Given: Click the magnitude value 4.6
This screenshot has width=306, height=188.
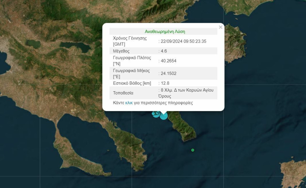Looking at the screenshot, I should point(164,51).
